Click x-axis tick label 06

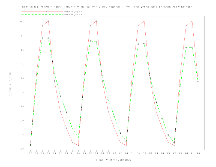(43, 153)
